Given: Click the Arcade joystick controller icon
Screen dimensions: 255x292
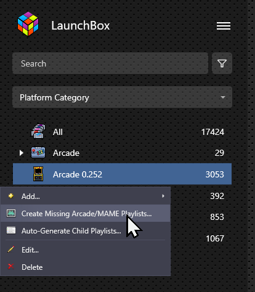Looking at the screenshot, I should pos(38,153).
